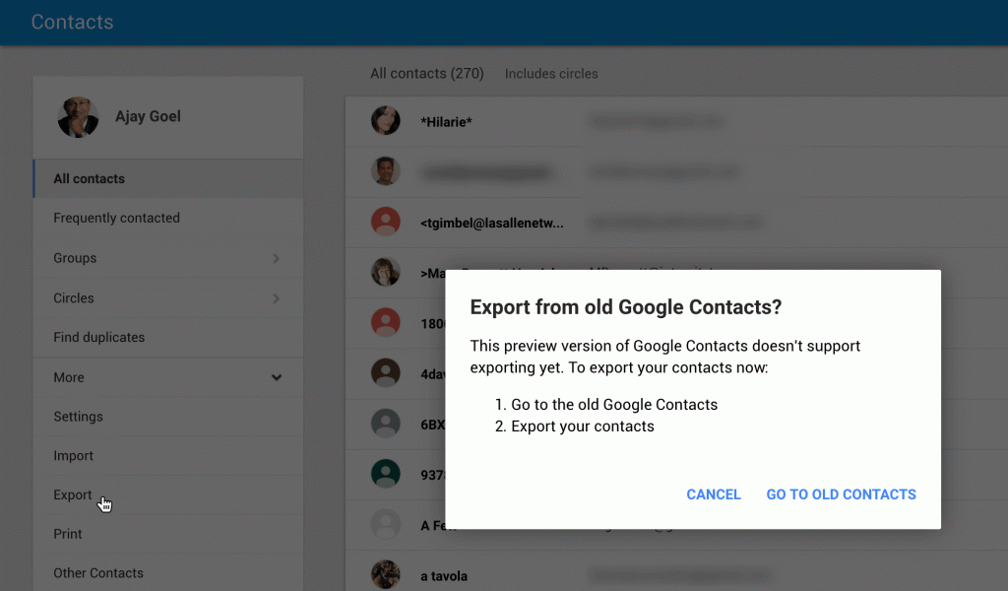Click the red avatar beside tgimbel contact
Viewport: 1008px width, 591px height.
[385, 222]
